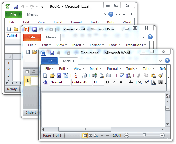
Task: Select the Menus tab in Word
Action: tap(68, 61)
